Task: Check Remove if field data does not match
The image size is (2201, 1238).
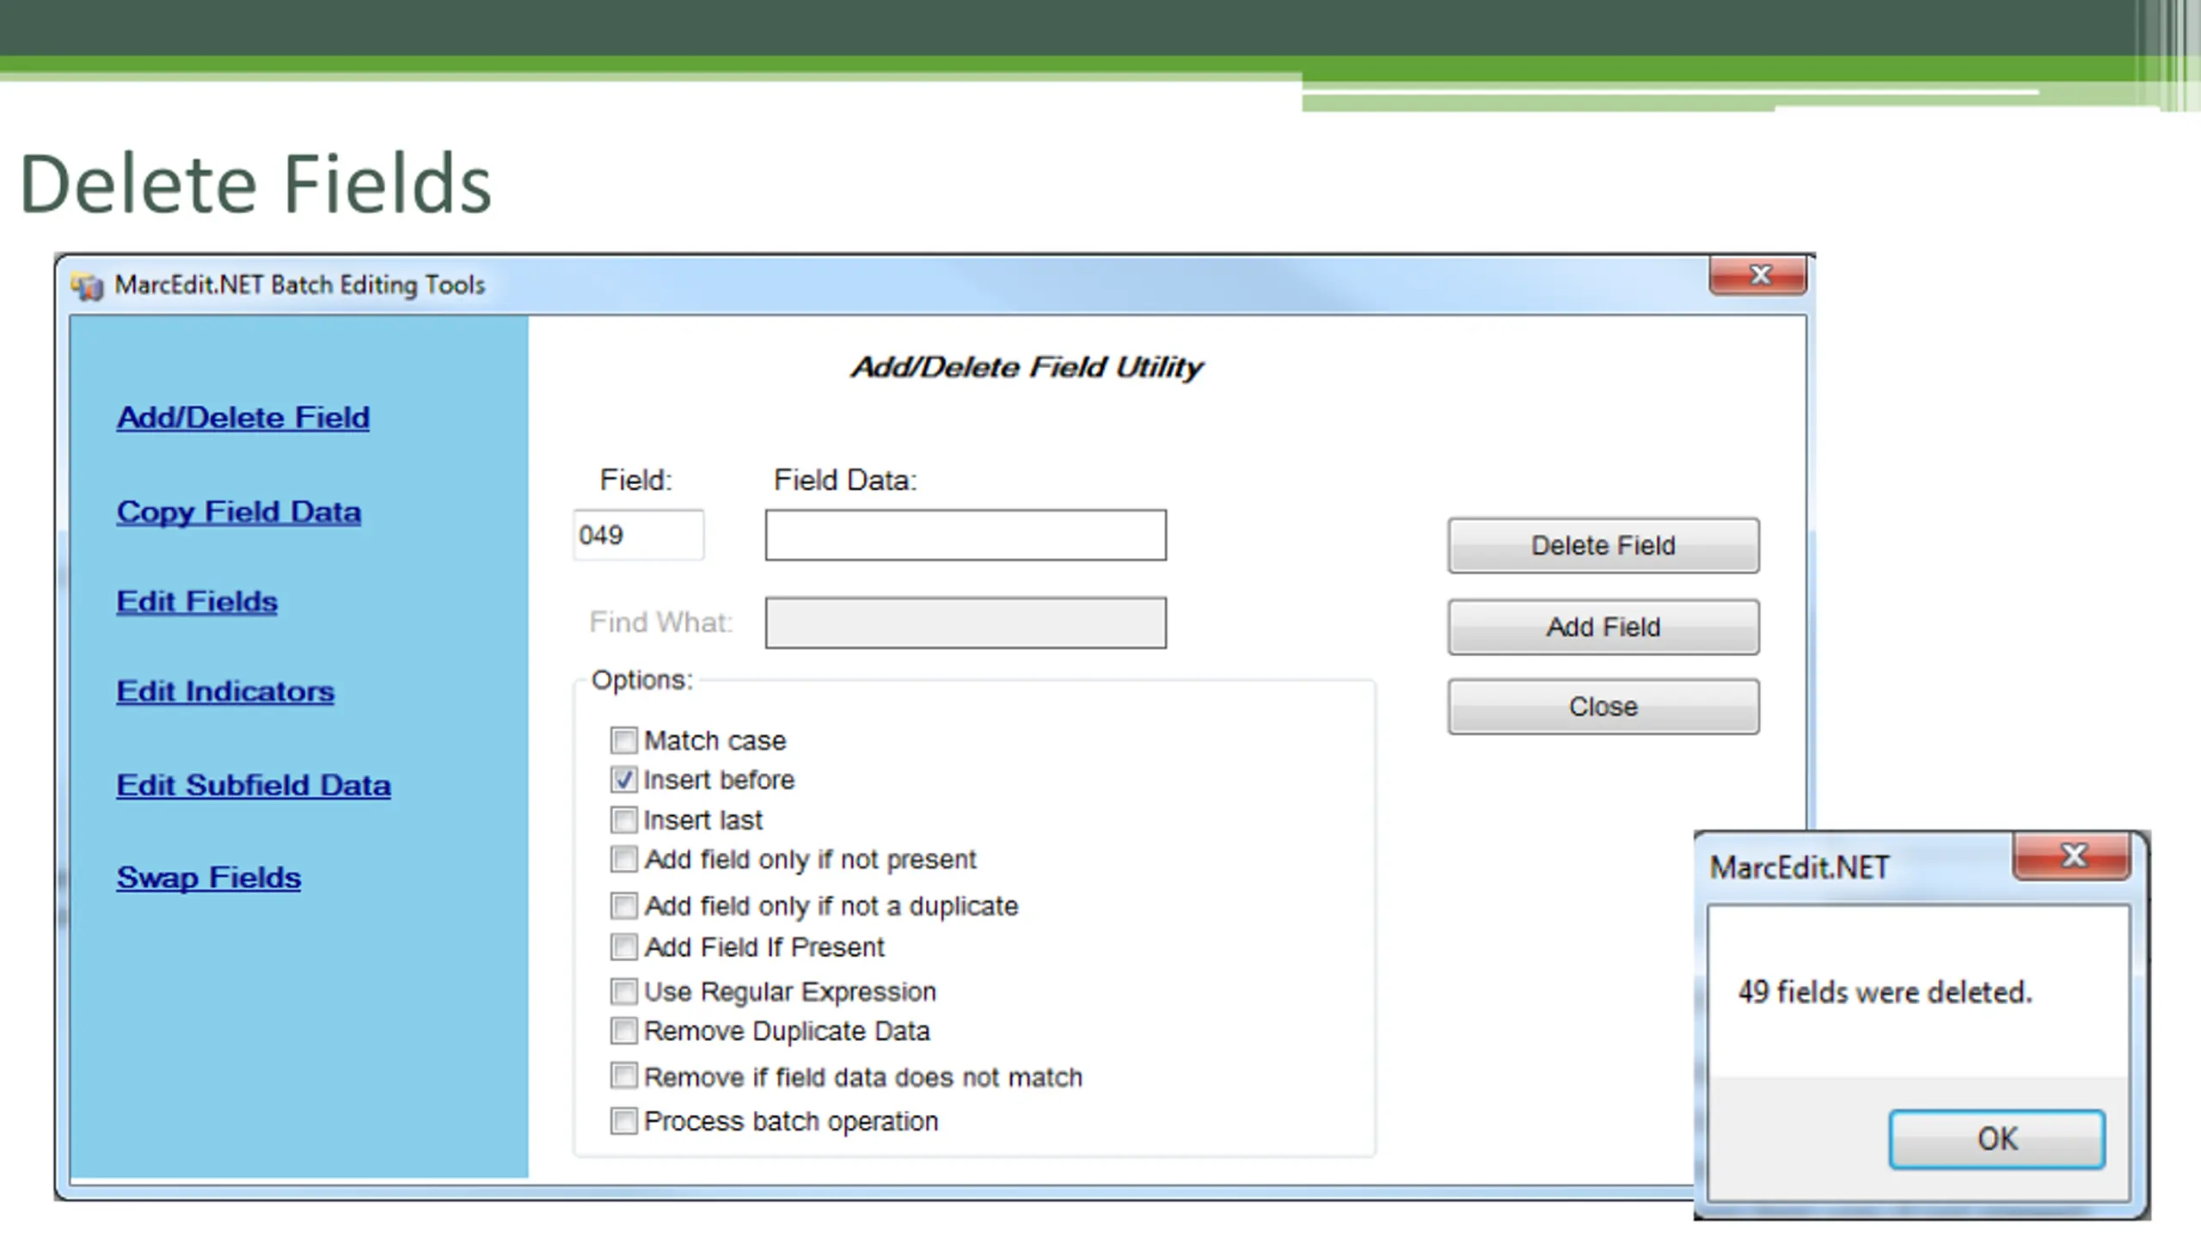Action: [624, 1076]
